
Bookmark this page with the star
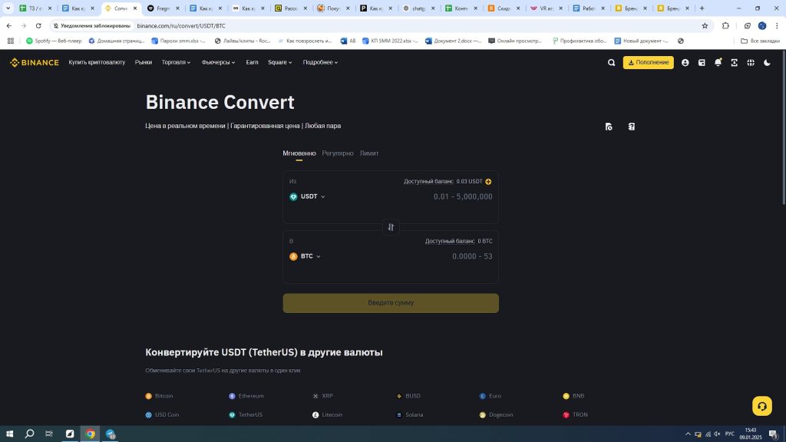705,25
